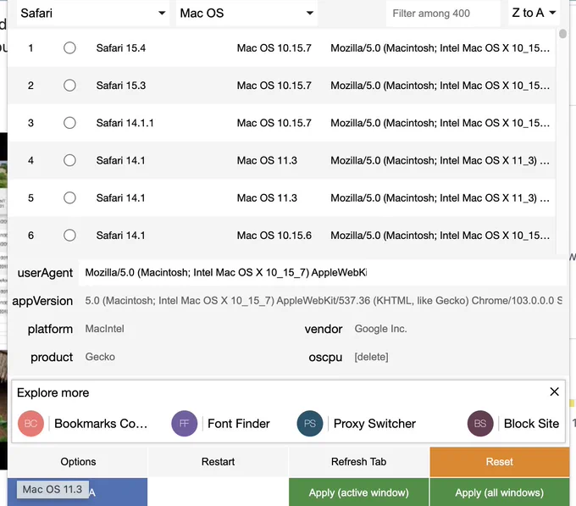Click the appVersion value field
Image resolution: width=576 pixels, height=506 pixels.
click(x=323, y=301)
